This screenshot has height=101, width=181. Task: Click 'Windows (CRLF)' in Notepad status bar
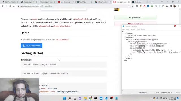[x=167, y=93]
